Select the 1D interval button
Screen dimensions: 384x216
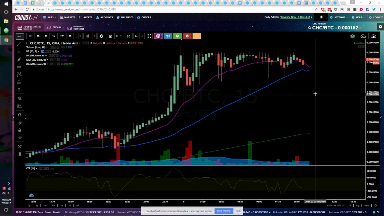pyautogui.click(x=54, y=36)
